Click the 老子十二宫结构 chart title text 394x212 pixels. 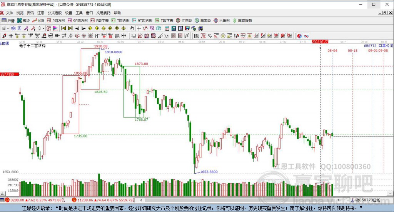click(x=32, y=46)
